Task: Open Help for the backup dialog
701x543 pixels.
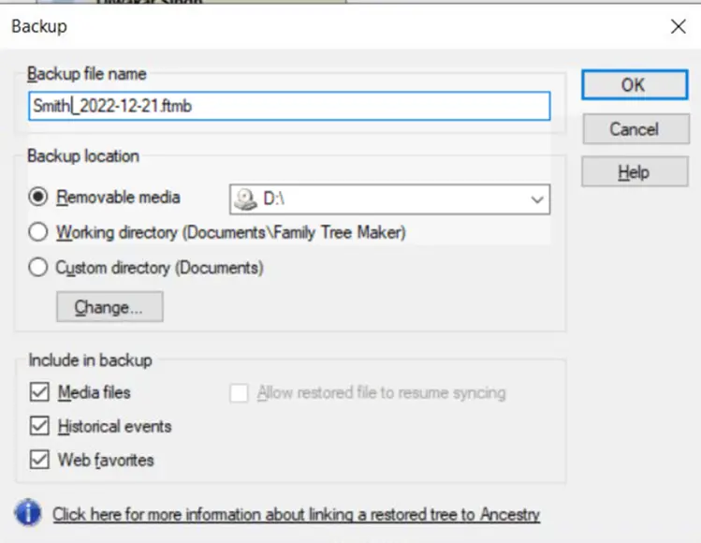Action: click(634, 172)
